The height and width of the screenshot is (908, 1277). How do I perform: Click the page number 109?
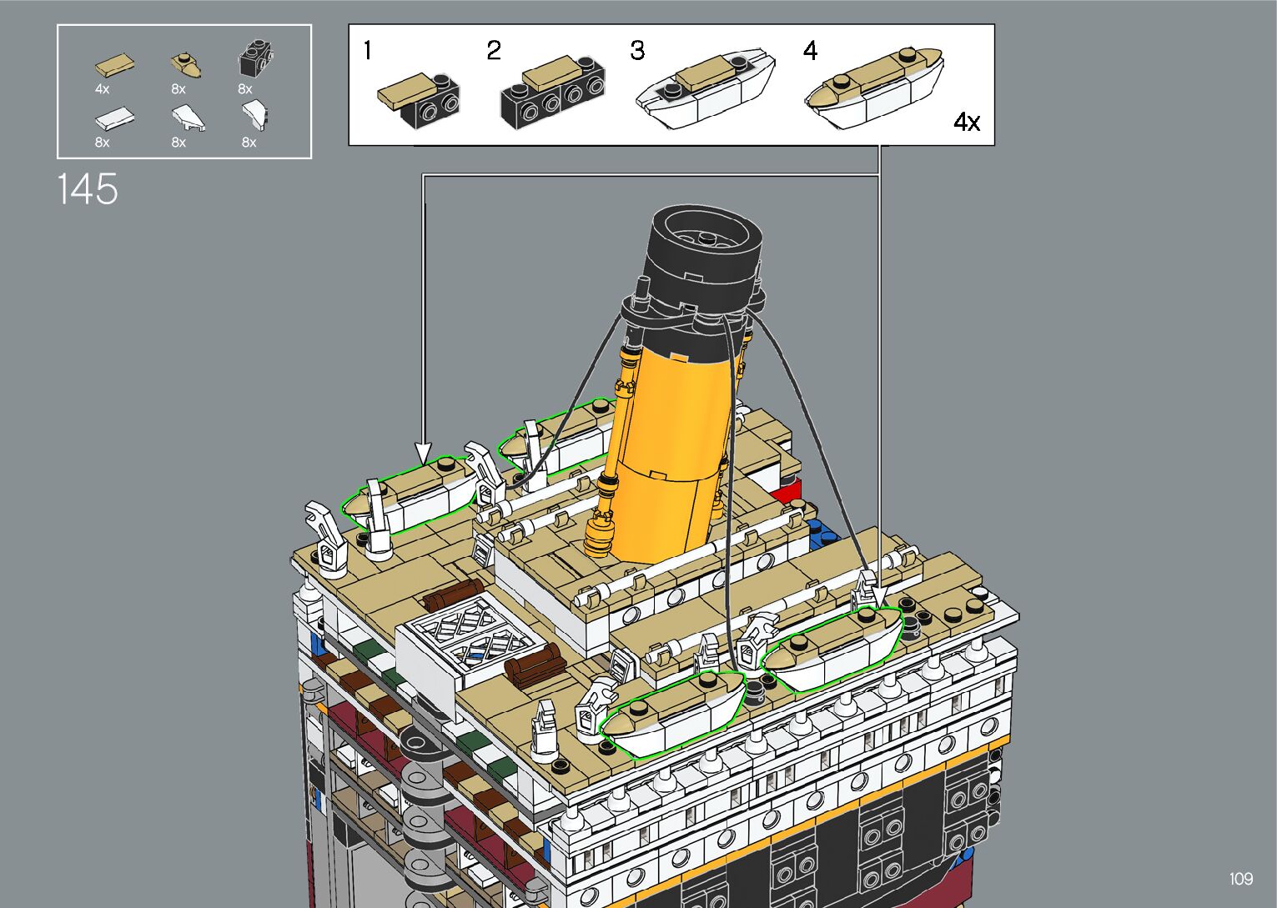click(x=1240, y=878)
